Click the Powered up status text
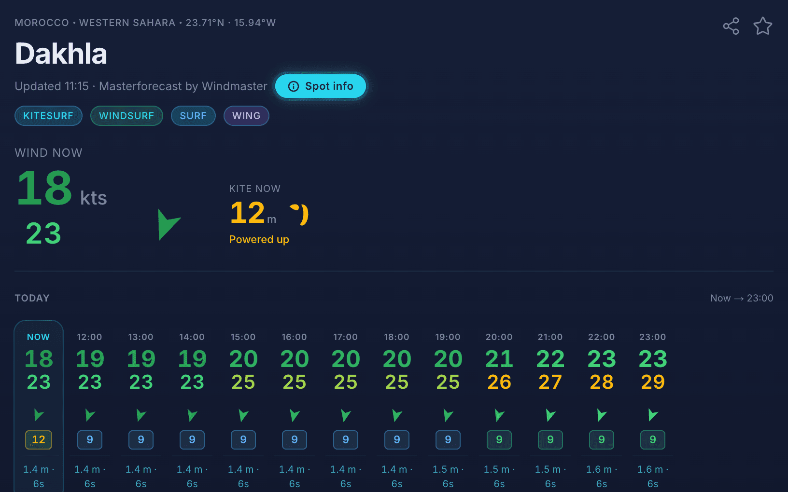The width and height of the screenshot is (788, 492). (259, 240)
